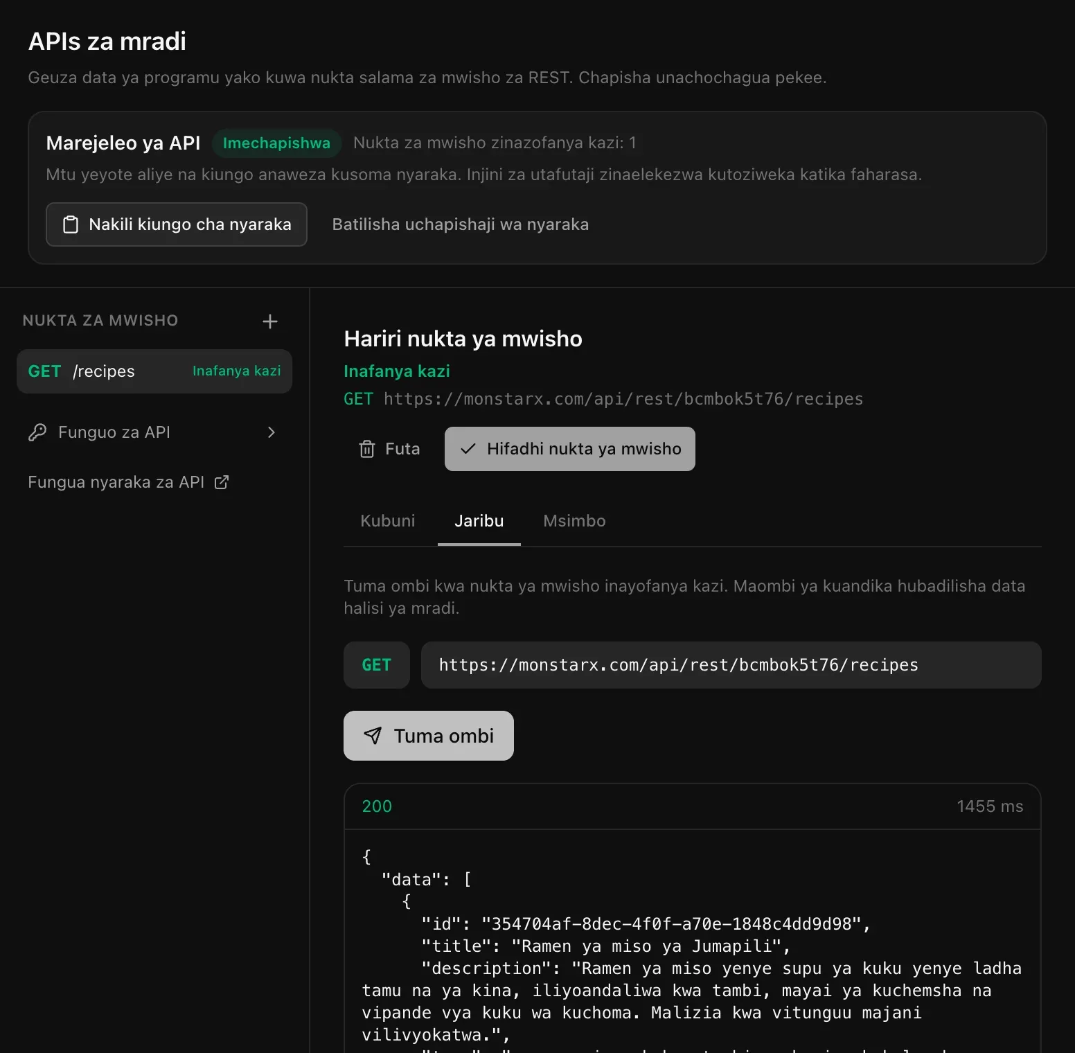The image size is (1075, 1053).
Task: Select the GET /recipes endpoint in sidebar
Action: (154, 371)
